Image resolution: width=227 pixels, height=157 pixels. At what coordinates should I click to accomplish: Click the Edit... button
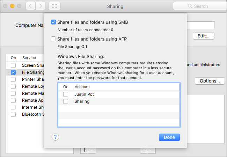(204, 36)
